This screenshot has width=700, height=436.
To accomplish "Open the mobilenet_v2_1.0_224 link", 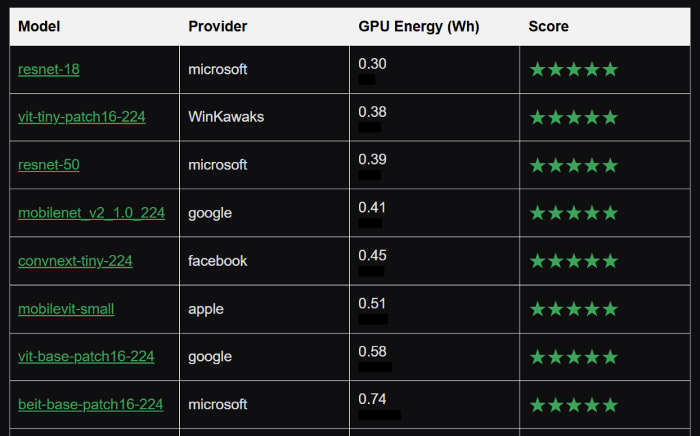I will [91, 213].
